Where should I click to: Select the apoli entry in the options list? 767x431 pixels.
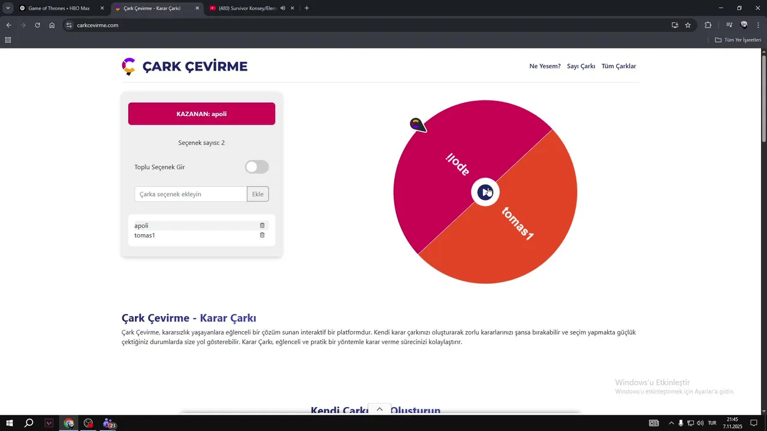[x=201, y=226]
